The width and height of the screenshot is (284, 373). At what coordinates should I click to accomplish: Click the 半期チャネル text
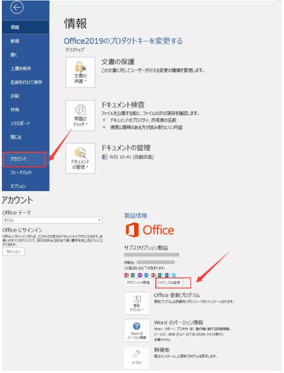(x=162, y=340)
